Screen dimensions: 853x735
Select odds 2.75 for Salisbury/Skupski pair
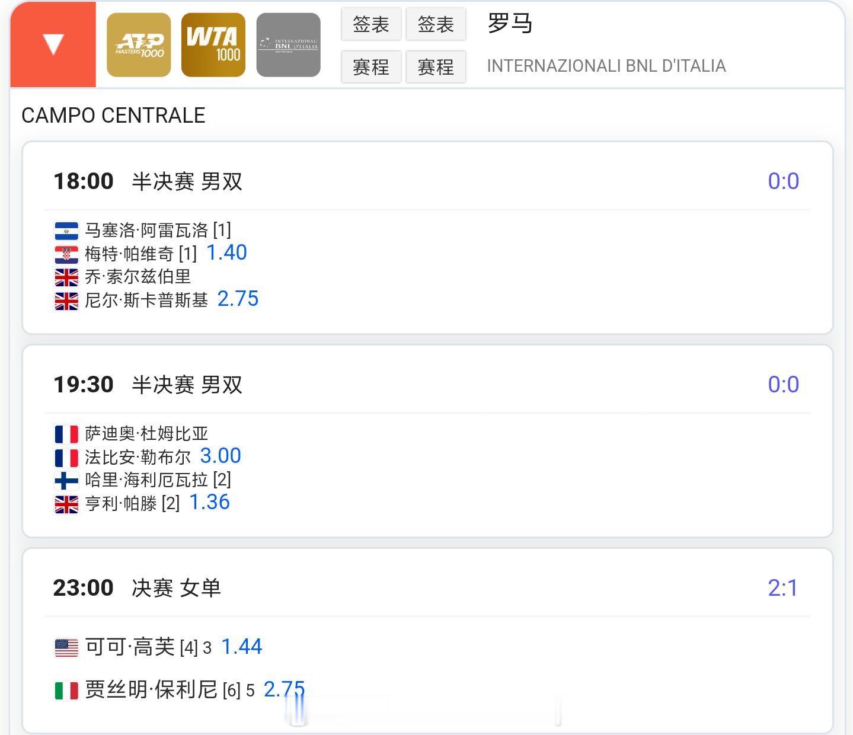pos(238,299)
